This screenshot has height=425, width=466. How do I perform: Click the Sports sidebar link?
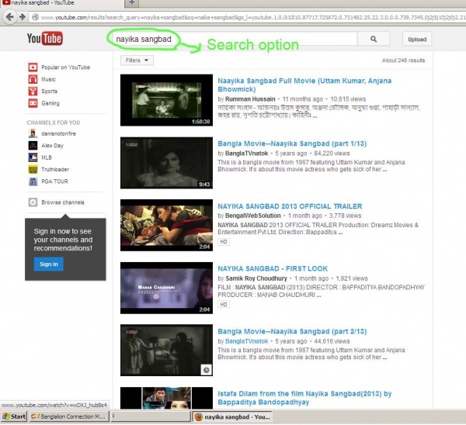tap(50, 91)
